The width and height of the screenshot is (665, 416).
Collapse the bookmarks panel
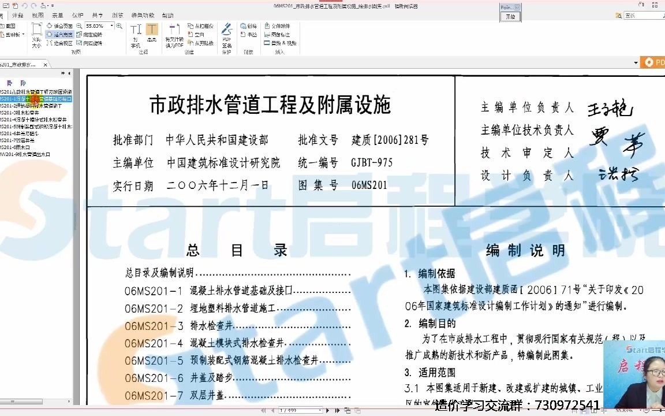[69, 73]
